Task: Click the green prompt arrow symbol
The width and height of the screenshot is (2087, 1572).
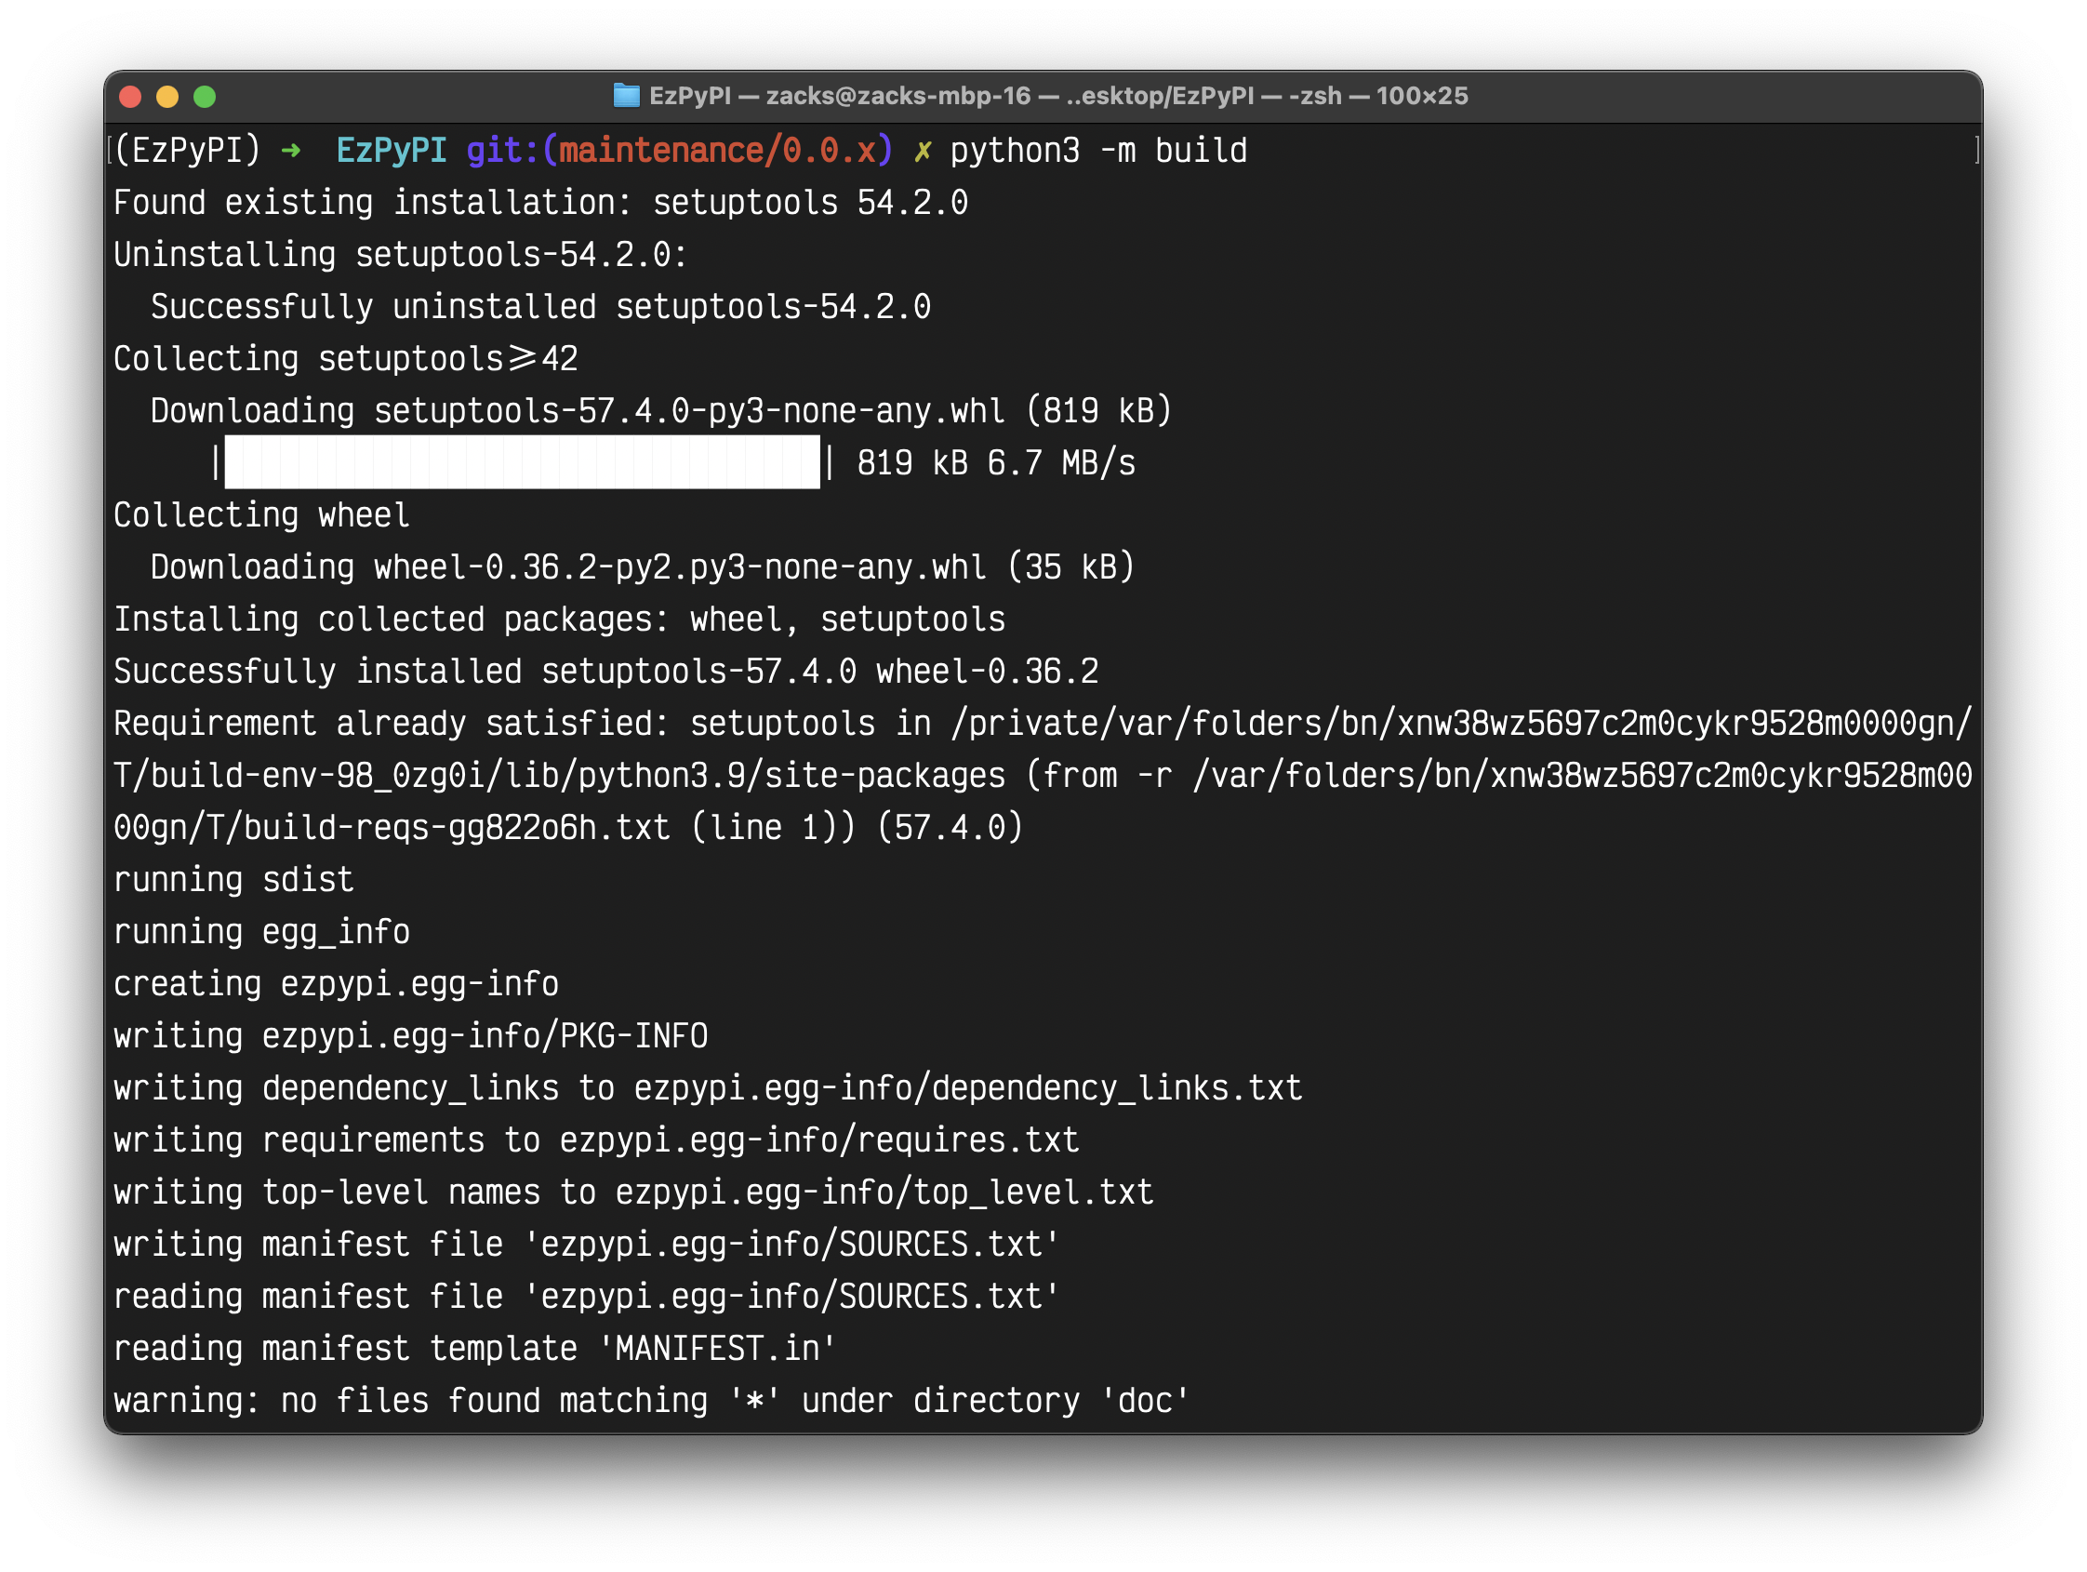Action: [x=290, y=151]
